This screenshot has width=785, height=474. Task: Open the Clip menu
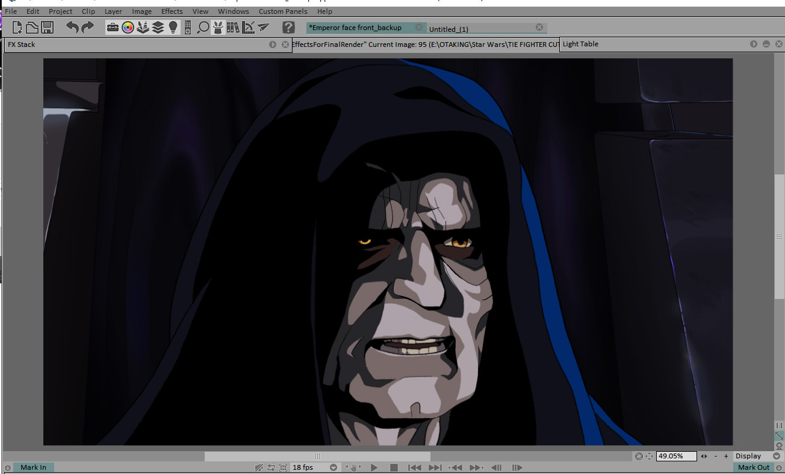[x=88, y=11]
